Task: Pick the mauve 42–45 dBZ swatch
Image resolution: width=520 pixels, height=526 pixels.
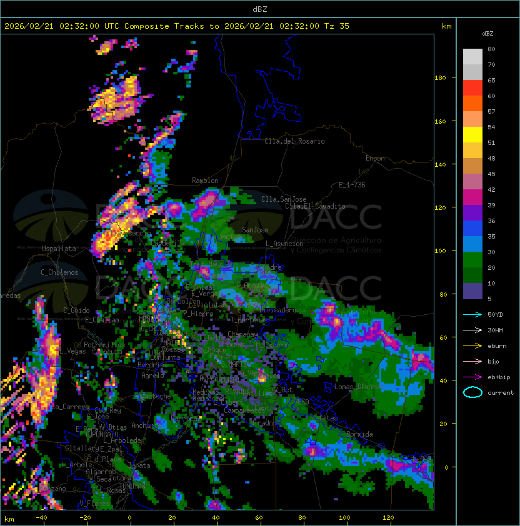Action: click(472, 182)
